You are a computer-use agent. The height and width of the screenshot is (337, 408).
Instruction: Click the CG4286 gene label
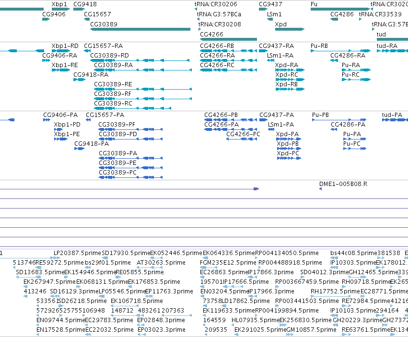pos(342,14)
